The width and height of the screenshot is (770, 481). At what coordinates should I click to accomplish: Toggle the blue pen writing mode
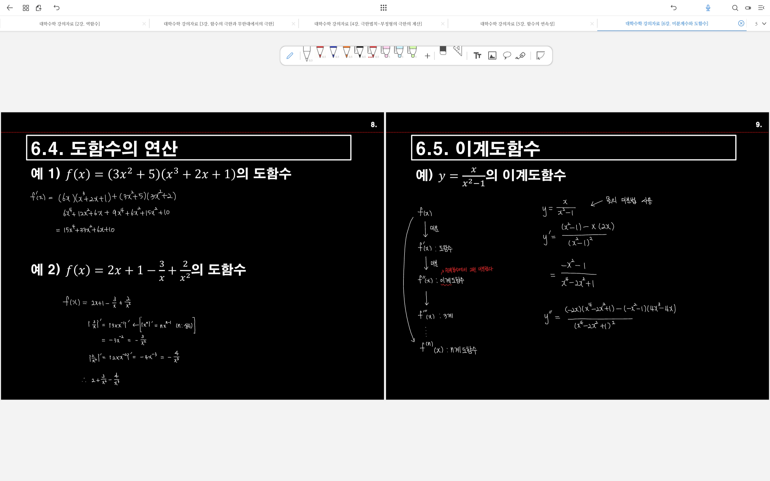click(x=290, y=56)
